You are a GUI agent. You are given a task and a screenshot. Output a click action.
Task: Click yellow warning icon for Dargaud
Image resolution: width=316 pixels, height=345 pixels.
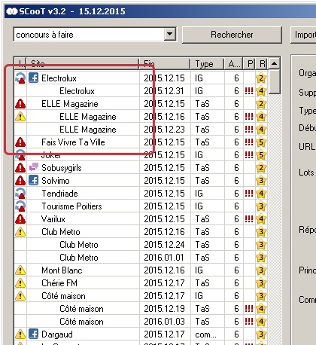(x=20, y=334)
